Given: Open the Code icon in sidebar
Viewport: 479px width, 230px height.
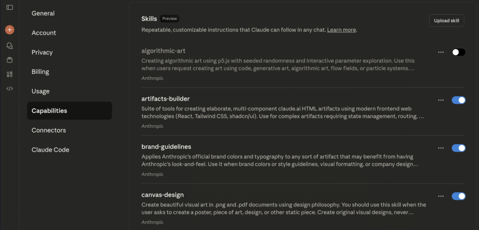Looking at the screenshot, I should (x=10, y=89).
